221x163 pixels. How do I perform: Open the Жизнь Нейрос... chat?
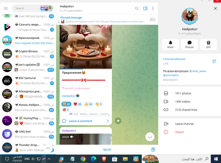[x=28, y=107]
